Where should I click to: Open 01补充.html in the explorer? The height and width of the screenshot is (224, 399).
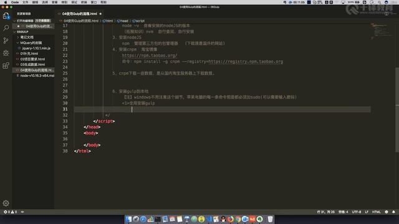(33, 54)
